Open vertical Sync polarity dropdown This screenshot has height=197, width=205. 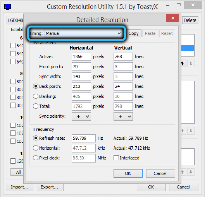[123, 116]
